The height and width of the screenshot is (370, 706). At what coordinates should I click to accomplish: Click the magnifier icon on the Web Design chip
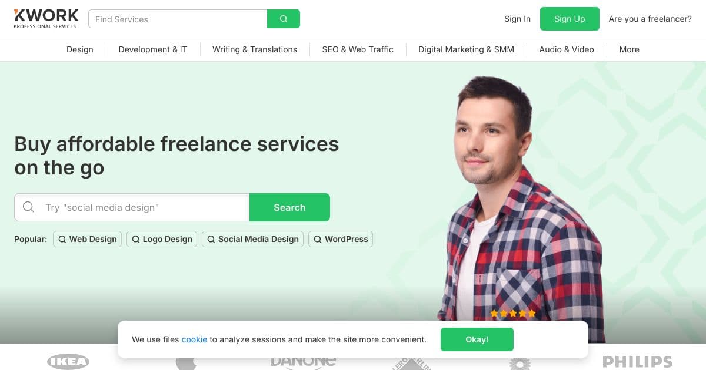pos(62,239)
